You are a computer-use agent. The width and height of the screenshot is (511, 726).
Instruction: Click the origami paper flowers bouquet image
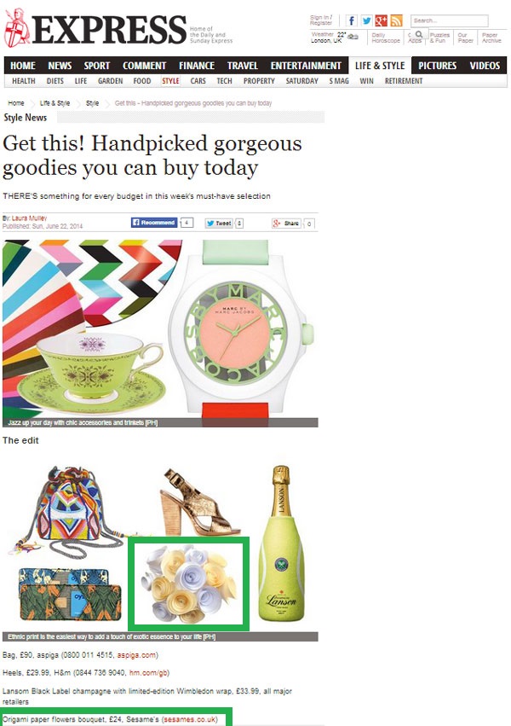coord(188,584)
